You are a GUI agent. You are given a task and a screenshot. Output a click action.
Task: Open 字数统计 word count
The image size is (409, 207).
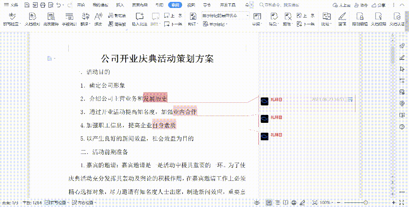[x=69, y=20]
